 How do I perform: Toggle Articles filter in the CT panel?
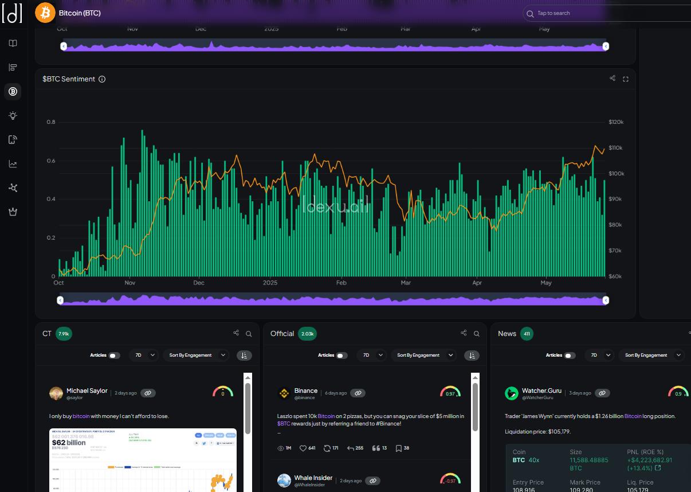coord(114,356)
